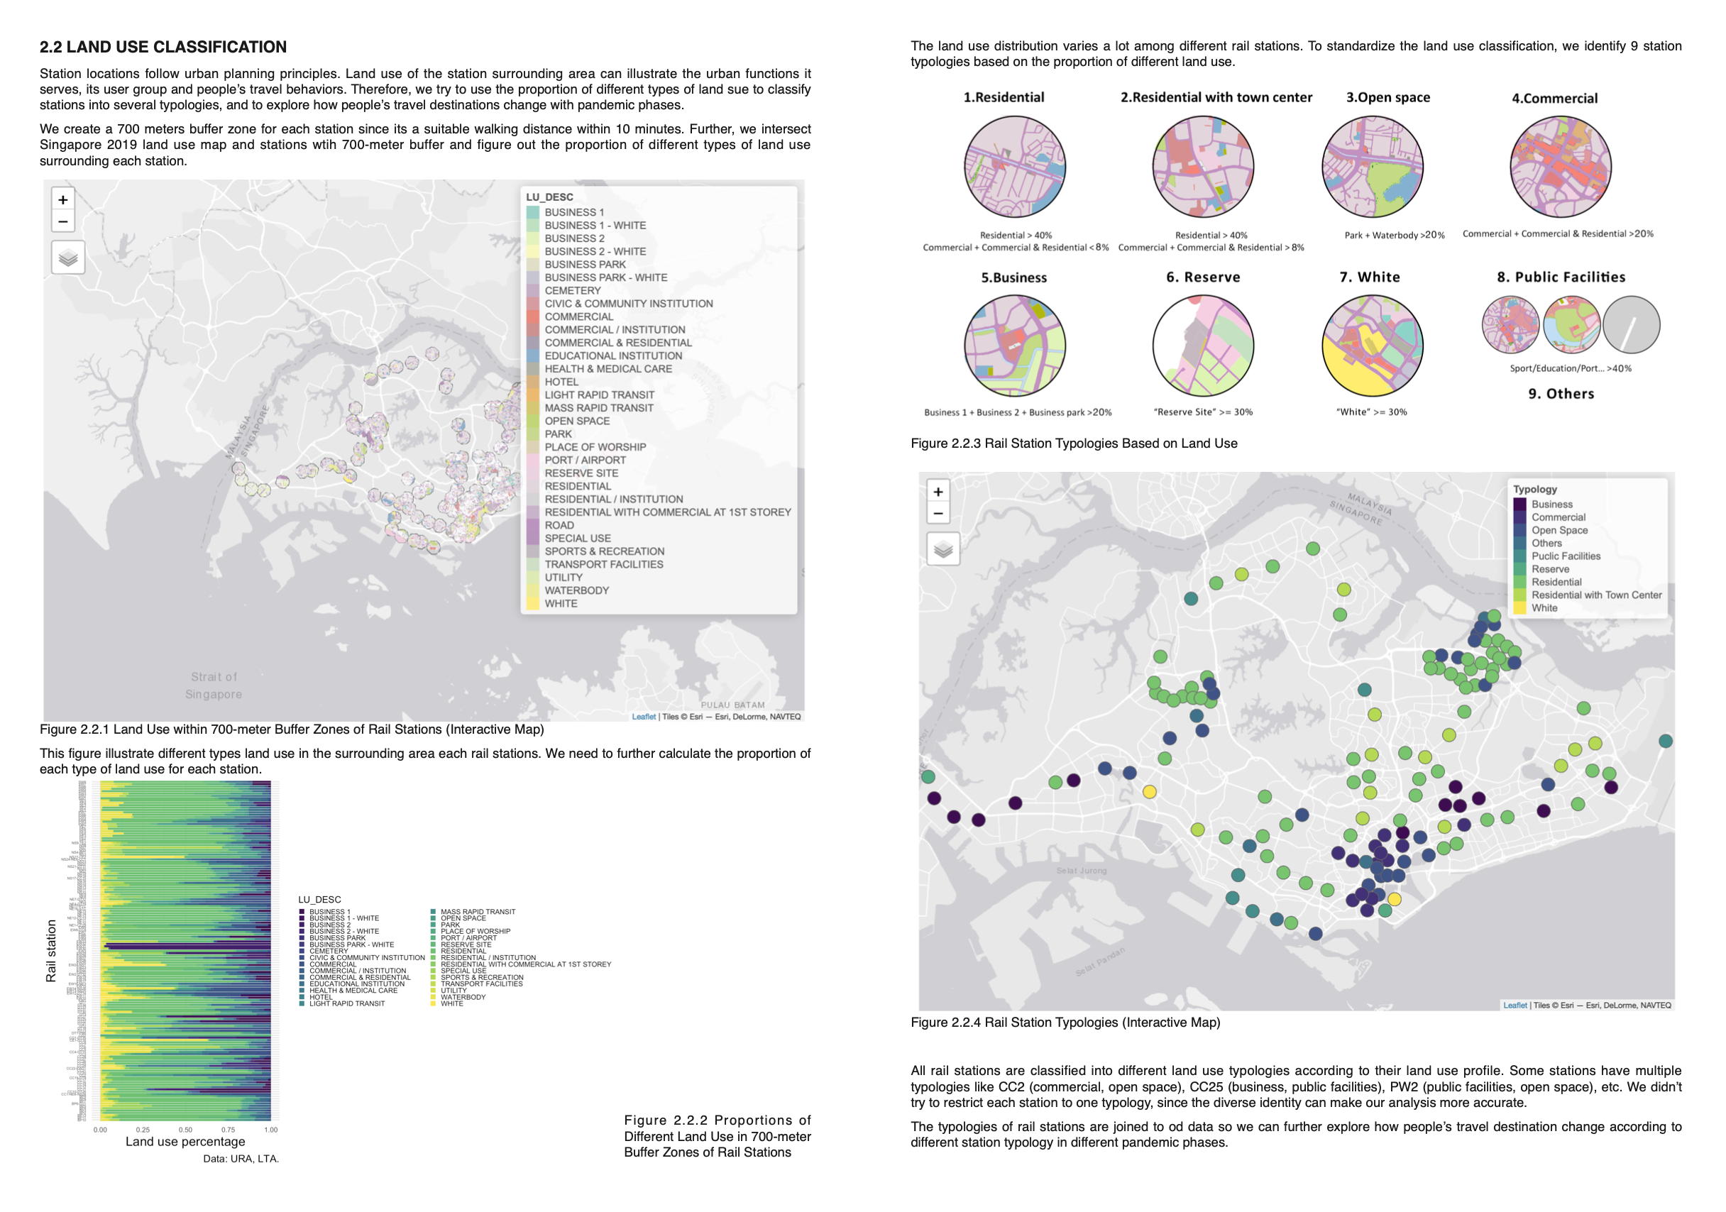This screenshot has height=1212, width=1726.
Task: Click the yellow White typology circle
Action: click(1372, 346)
